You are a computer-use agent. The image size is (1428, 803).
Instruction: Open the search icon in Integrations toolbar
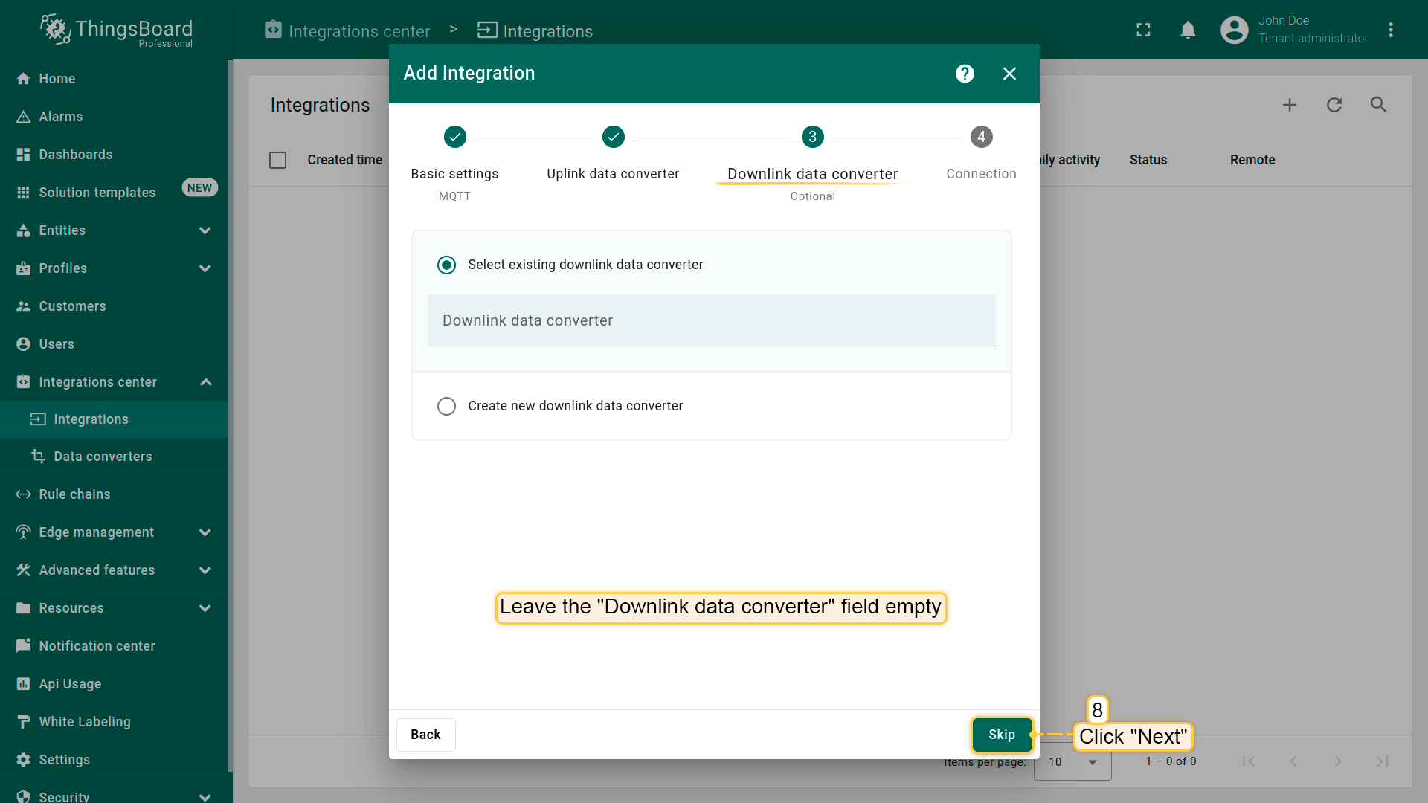[x=1378, y=105]
